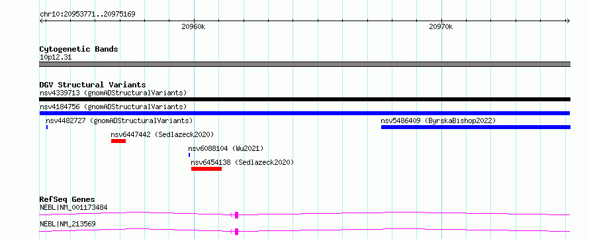Viewport: 589px width, 239px height.
Task: Open nsv5486409 (ByrskaBishop2022) label
Action: (438, 120)
